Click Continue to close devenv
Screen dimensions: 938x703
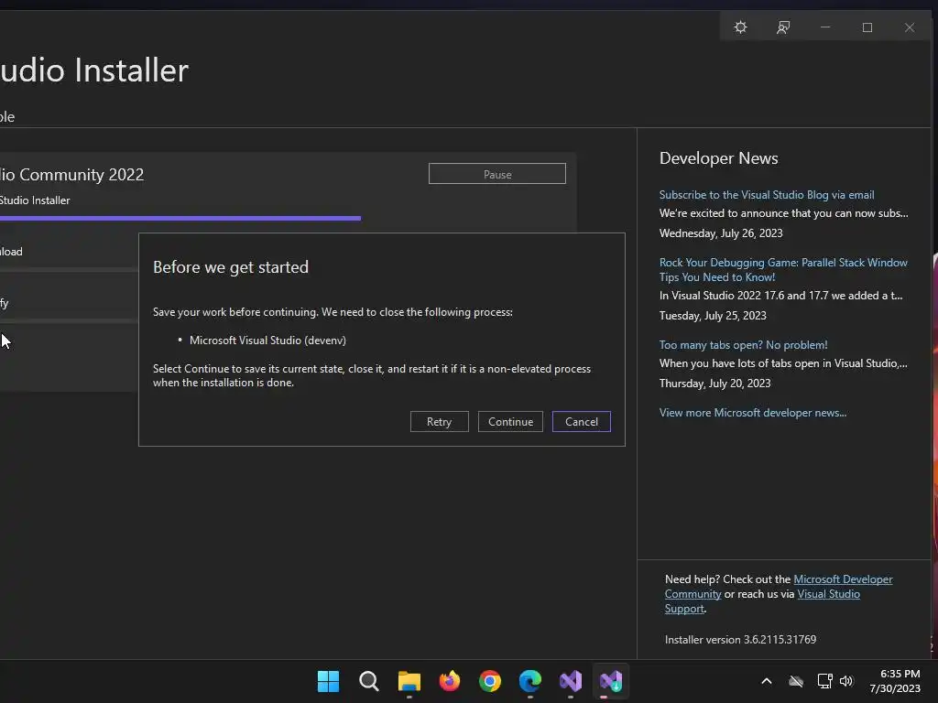(510, 421)
